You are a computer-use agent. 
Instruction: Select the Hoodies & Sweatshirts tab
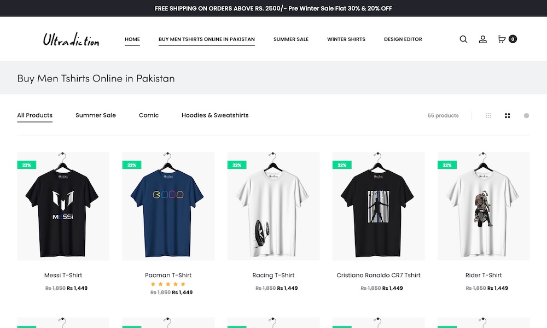[215, 115]
